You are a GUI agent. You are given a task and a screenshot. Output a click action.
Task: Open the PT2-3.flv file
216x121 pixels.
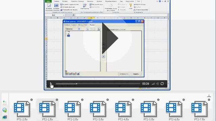coord(98,111)
